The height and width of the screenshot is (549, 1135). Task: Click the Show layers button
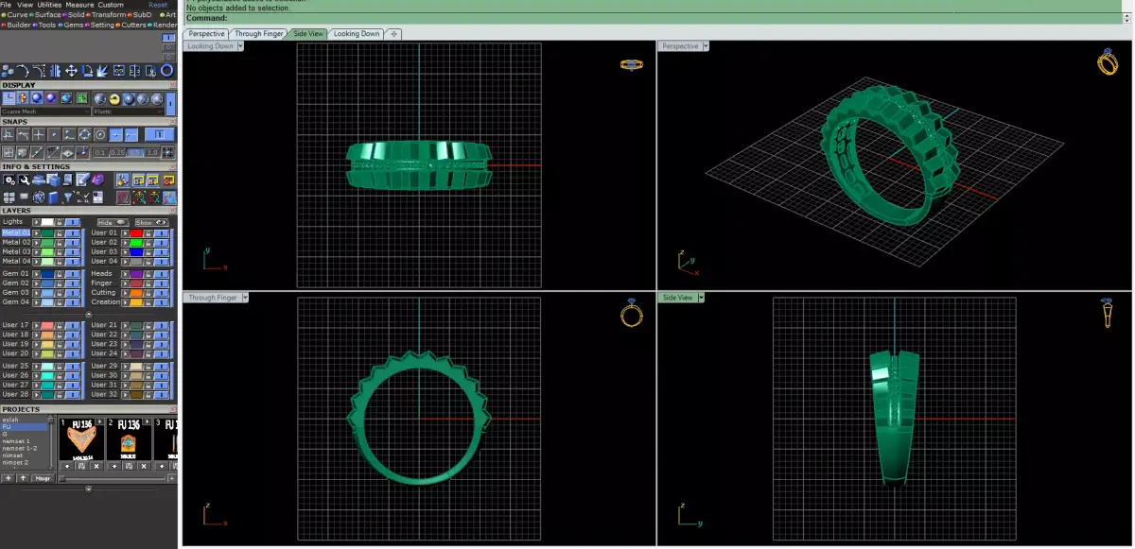[152, 222]
